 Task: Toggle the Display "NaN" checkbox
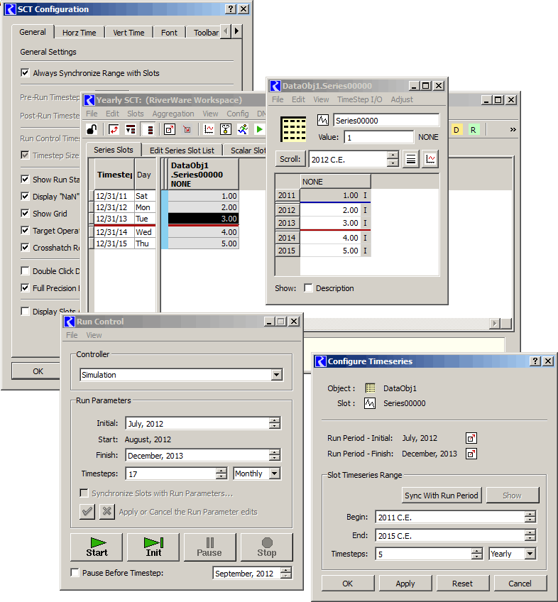point(25,196)
